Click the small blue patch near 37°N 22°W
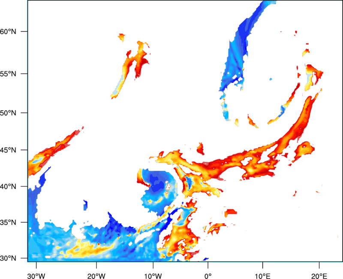 85,205
